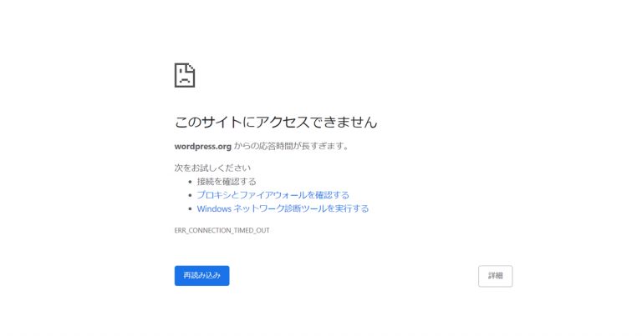The image size is (642, 336).
Task: Click the 接続を確認する list item
Action: click(227, 181)
